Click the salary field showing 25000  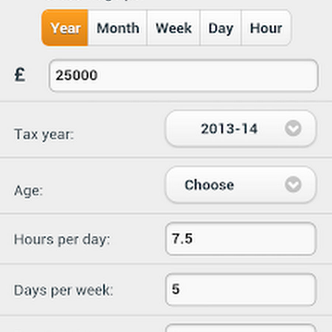tap(183, 76)
